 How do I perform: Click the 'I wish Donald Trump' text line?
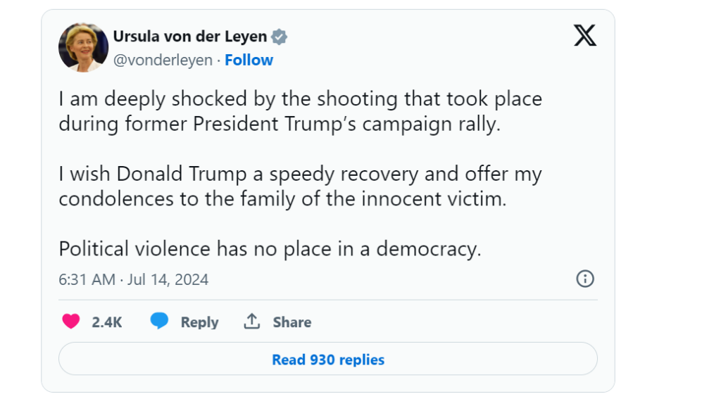click(300, 174)
